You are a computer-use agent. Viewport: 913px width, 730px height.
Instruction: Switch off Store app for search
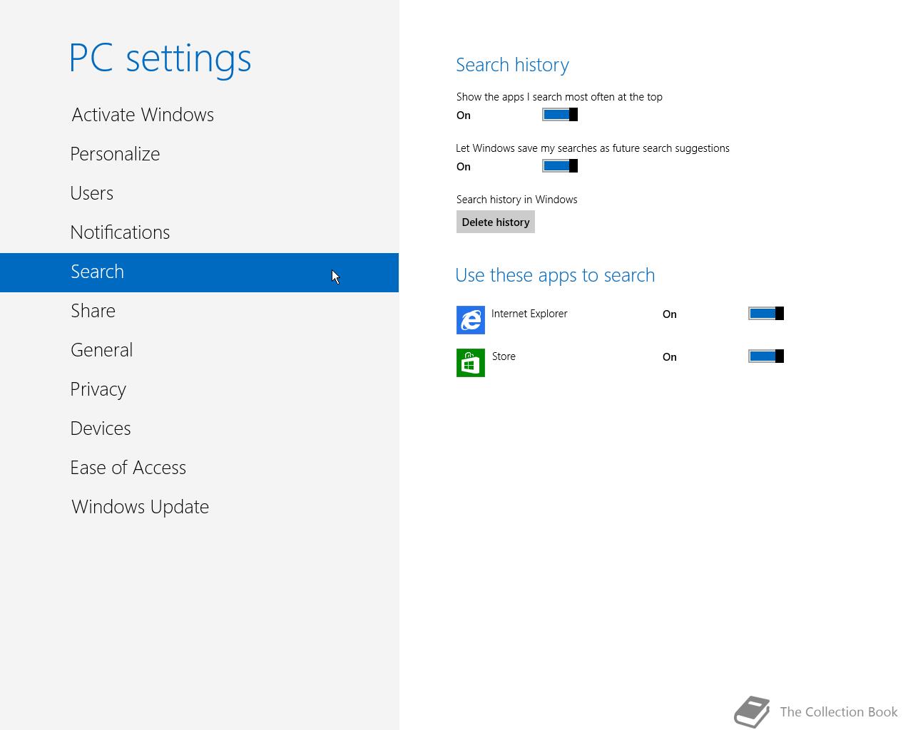point(766,356)
